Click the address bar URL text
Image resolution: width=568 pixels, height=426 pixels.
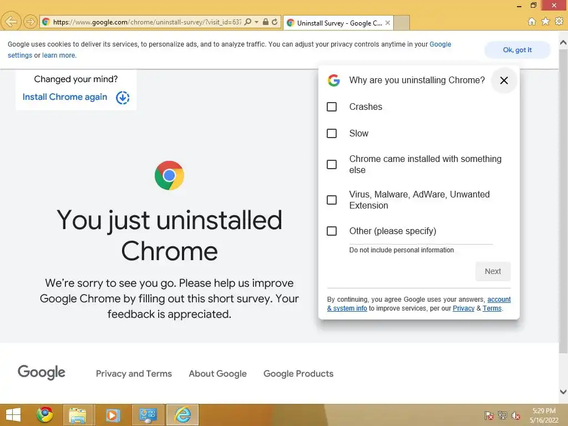147,22
